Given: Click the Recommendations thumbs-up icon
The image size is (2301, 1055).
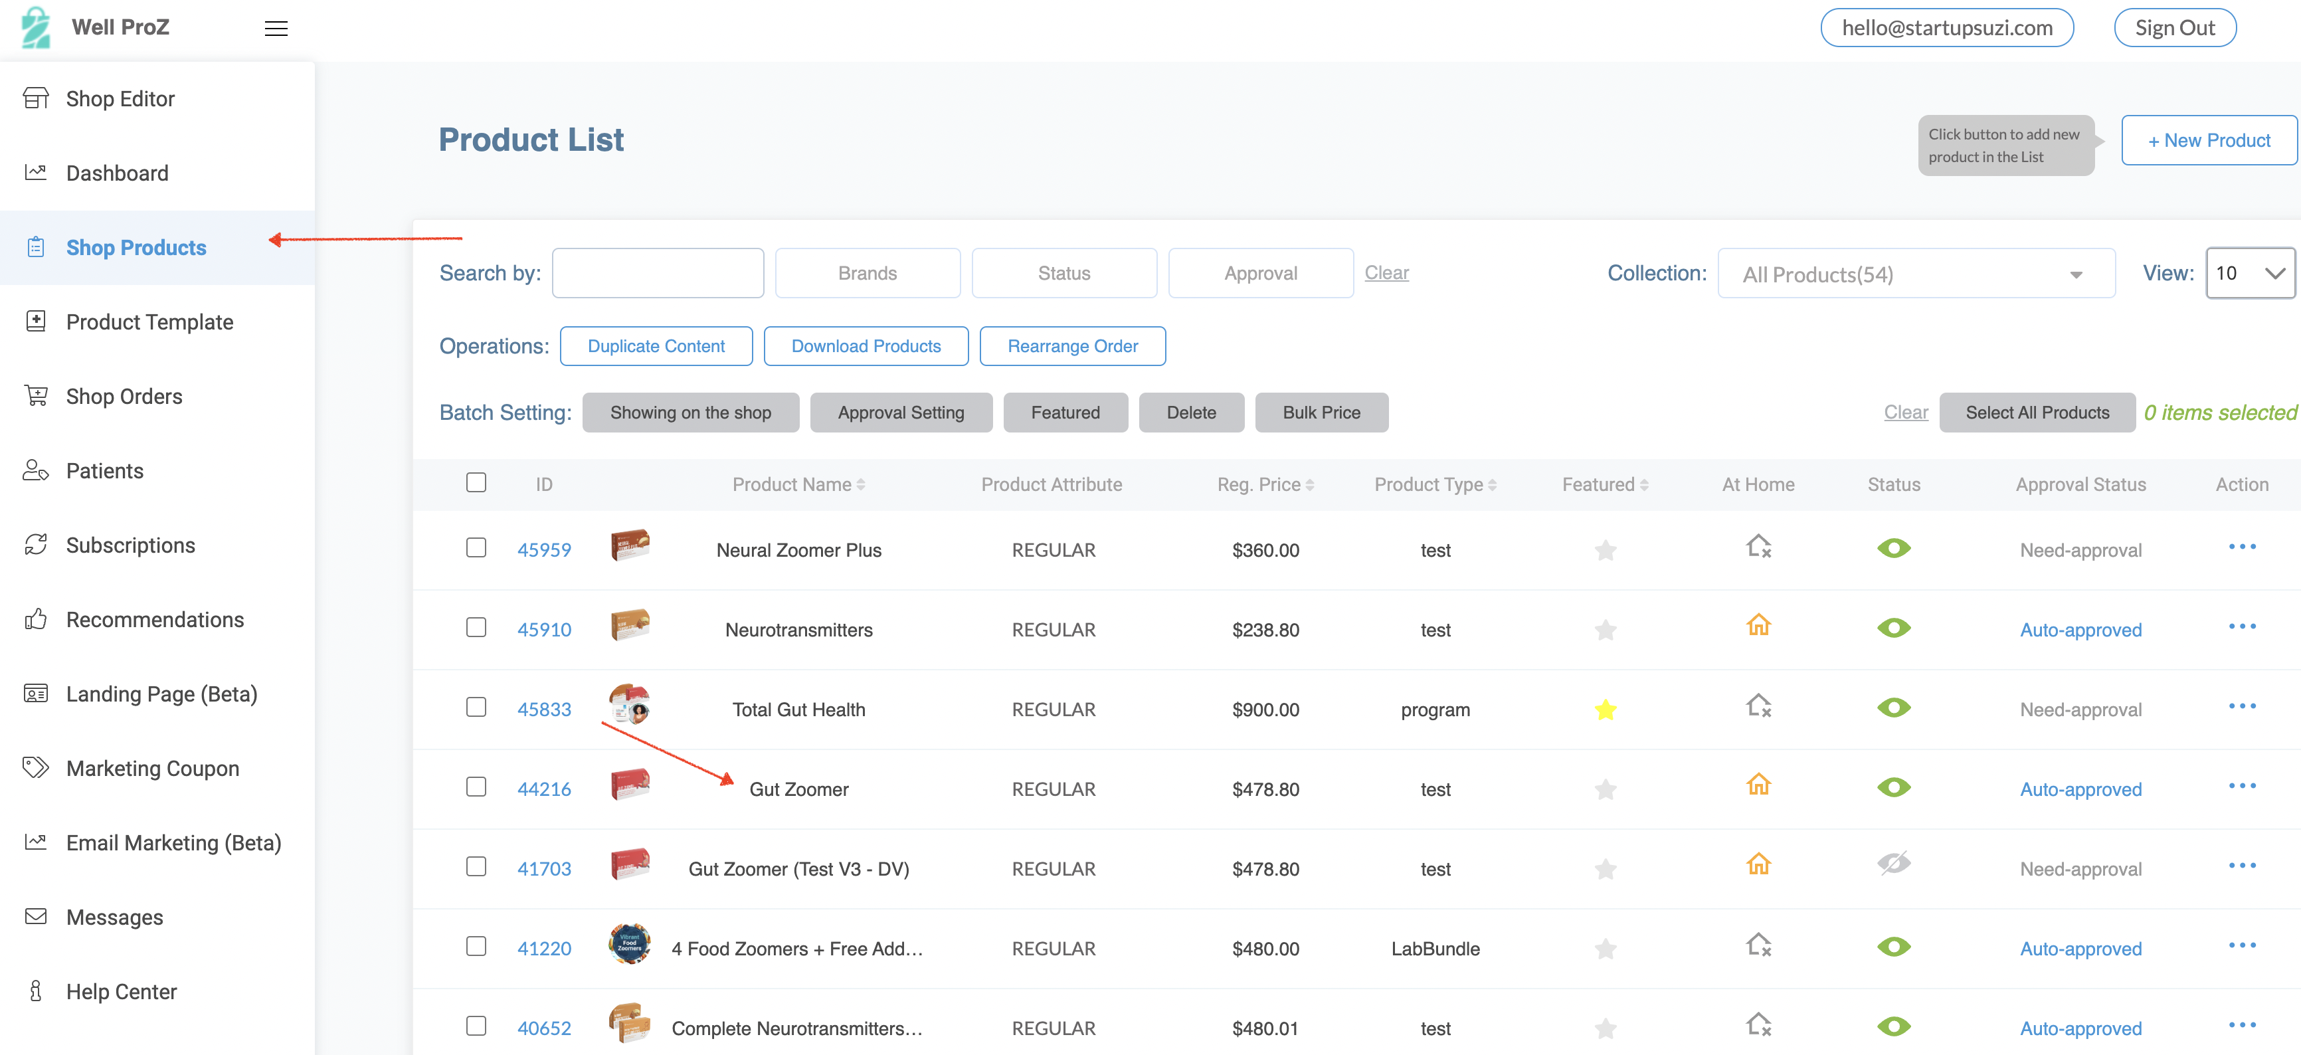Looking at the screenshot, I should point(36,619).
